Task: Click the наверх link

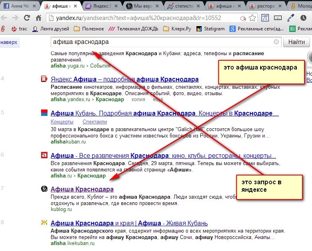Action: pyautogui.click(x=9, y=42)
